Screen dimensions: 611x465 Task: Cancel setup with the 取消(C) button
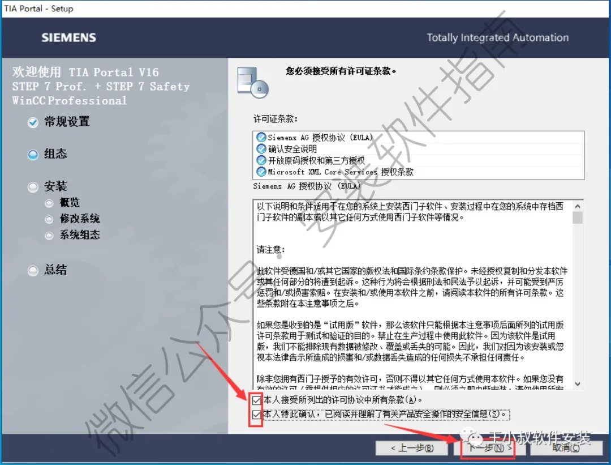click(x=566, y=448)
